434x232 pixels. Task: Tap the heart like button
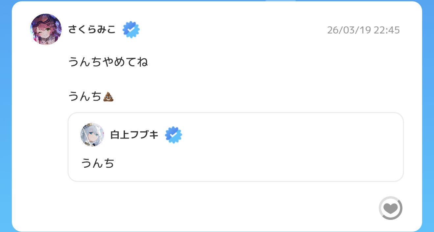(x=390, y=208)
